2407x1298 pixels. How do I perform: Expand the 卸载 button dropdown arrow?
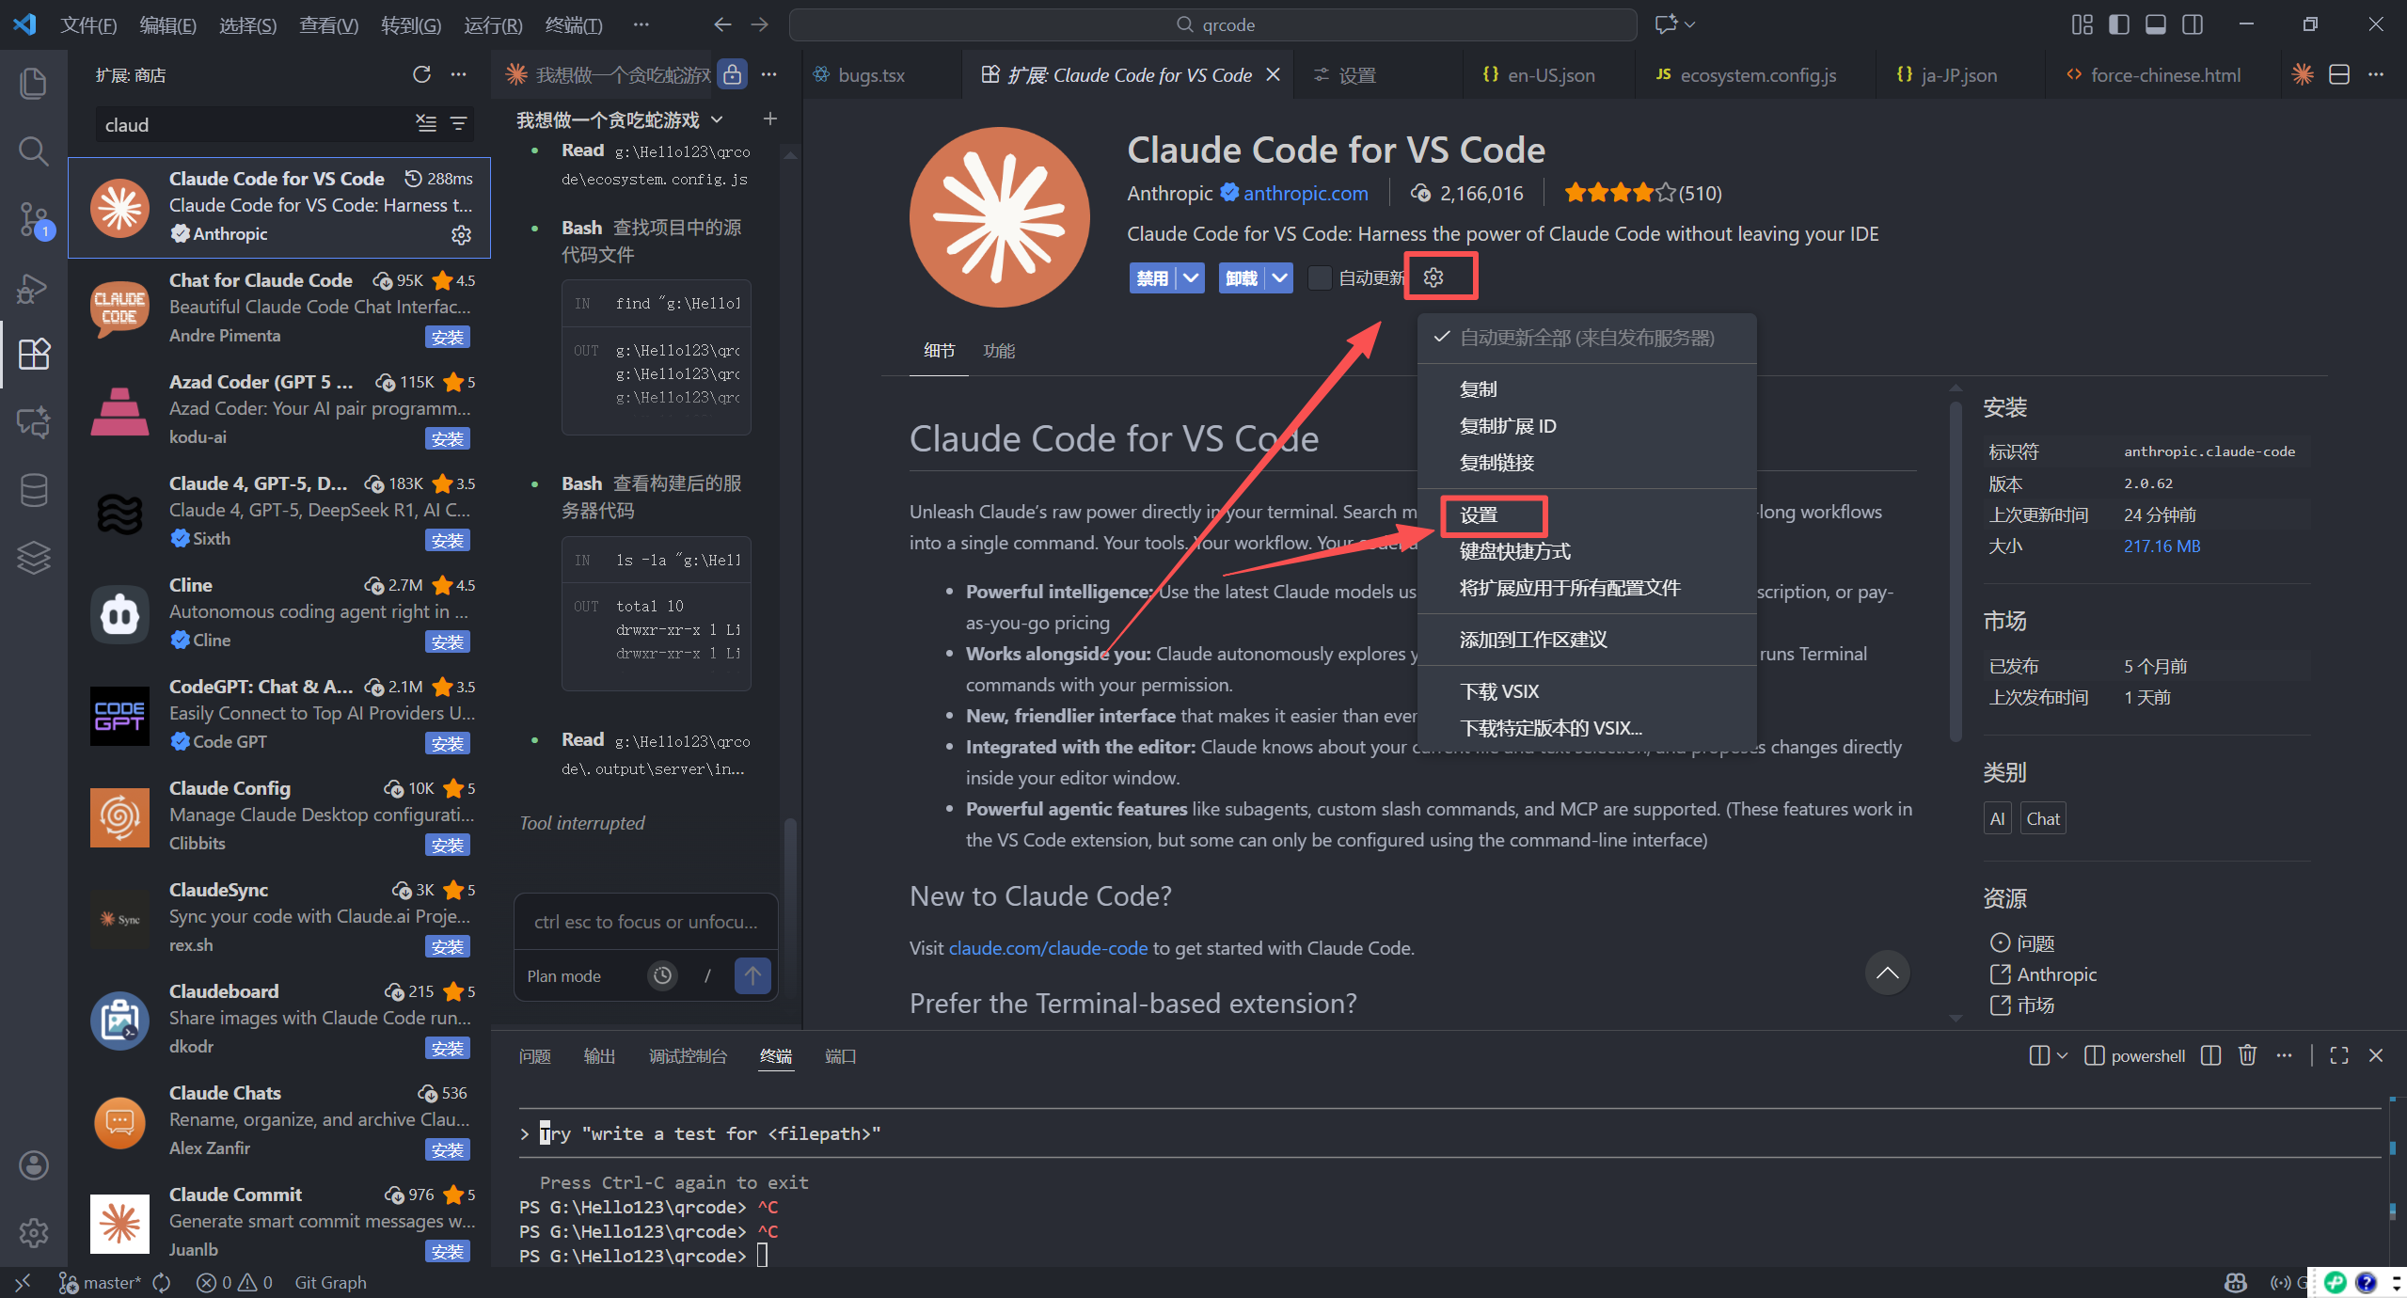click(1277, 277)
